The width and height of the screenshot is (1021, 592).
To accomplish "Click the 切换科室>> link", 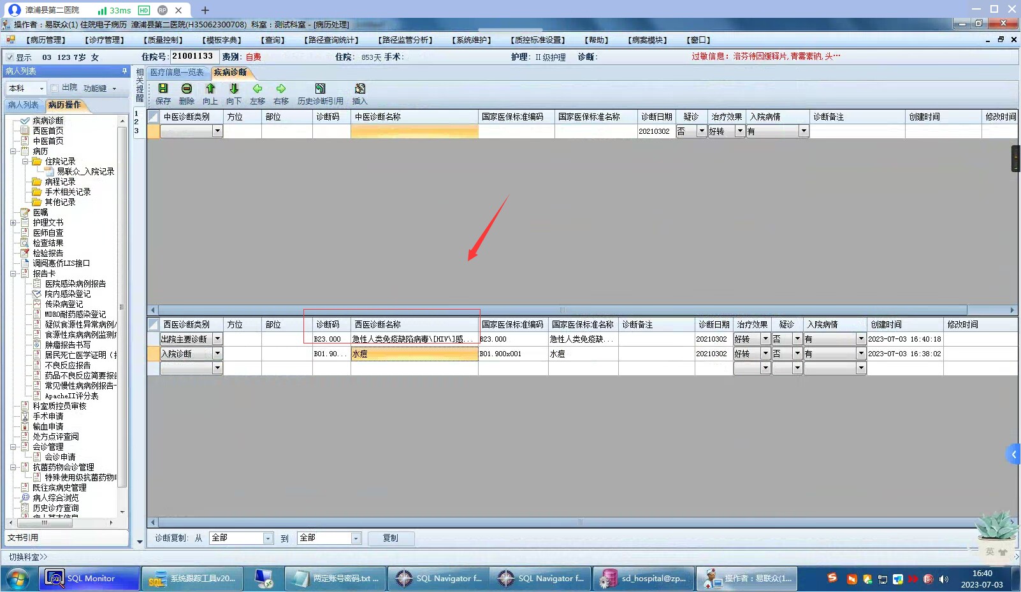I will pos(28,557).
